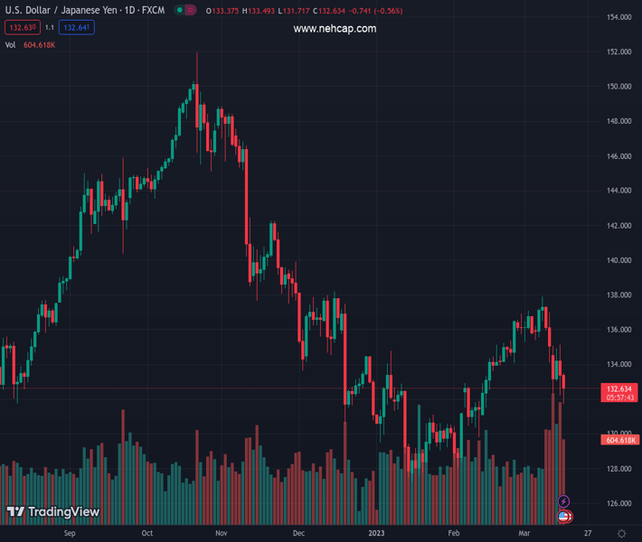Click the red 132.630 sell price button
The image size is (642, 542).
pos(20,28)
